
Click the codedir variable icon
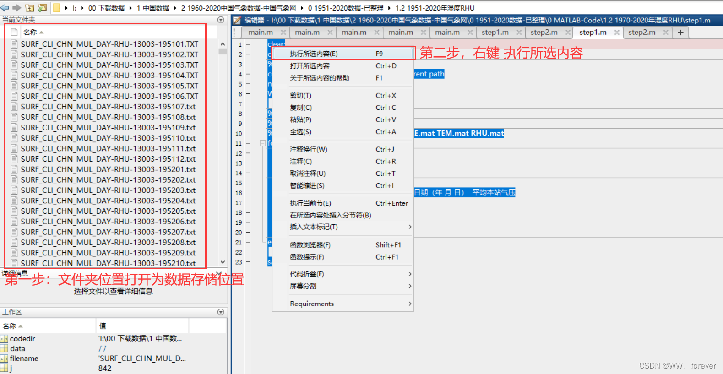pos(4,339)
